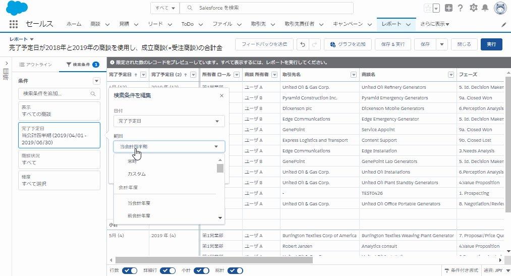Click the range list scrollbar thumb

tap(220, 168)
